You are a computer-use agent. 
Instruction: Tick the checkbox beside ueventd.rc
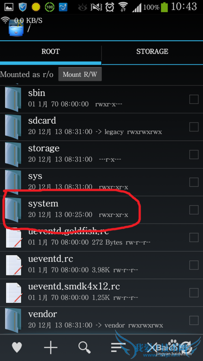[194, 265]
